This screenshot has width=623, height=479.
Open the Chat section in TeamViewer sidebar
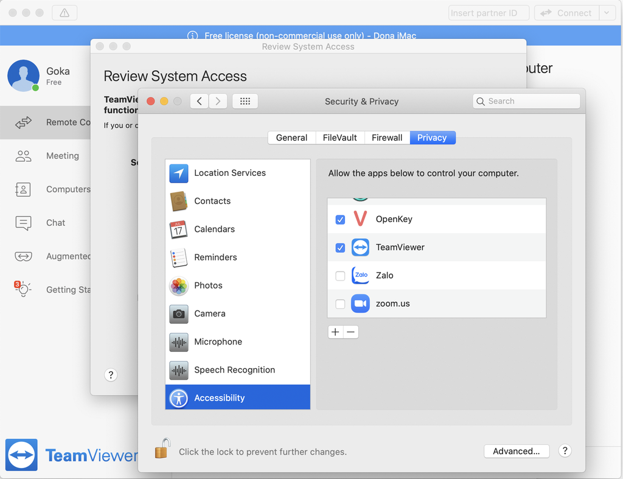tap(55, 223)
